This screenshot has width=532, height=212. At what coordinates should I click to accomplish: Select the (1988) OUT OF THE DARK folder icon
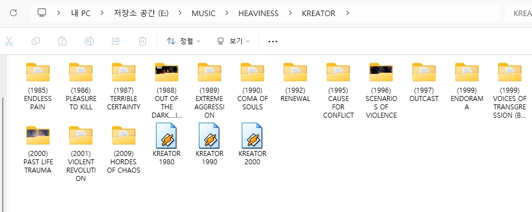pos(167,72)
